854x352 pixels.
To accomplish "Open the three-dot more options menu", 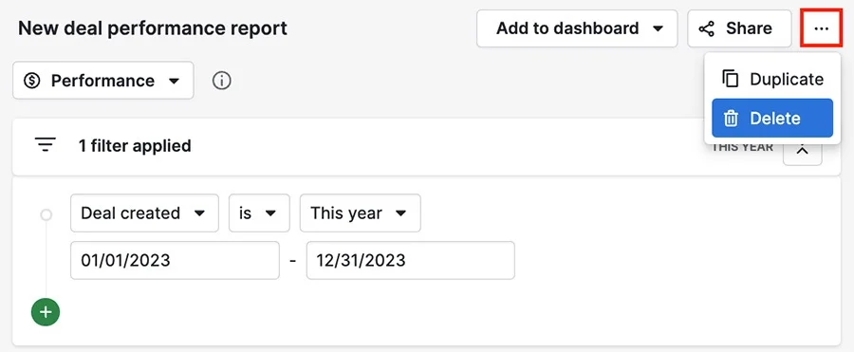I will point(821,28).
